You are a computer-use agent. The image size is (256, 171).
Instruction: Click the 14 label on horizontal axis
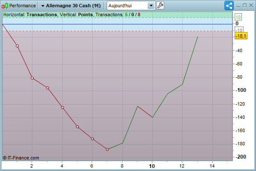click(212, 166)
